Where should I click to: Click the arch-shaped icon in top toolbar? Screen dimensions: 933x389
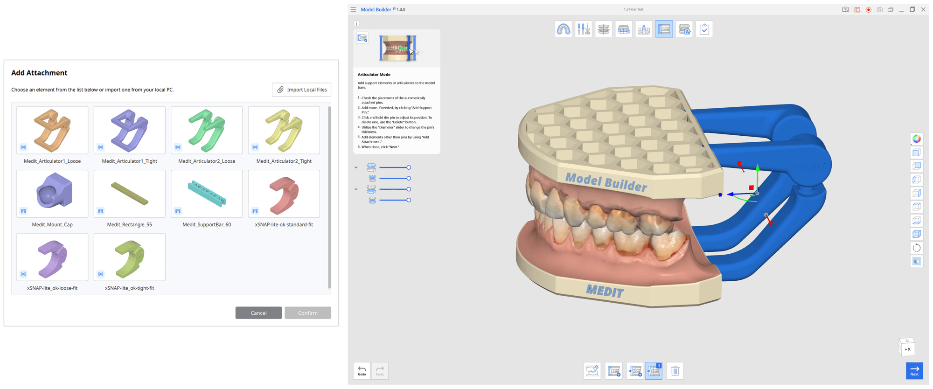pyautogui.click(x=563, y=29)
